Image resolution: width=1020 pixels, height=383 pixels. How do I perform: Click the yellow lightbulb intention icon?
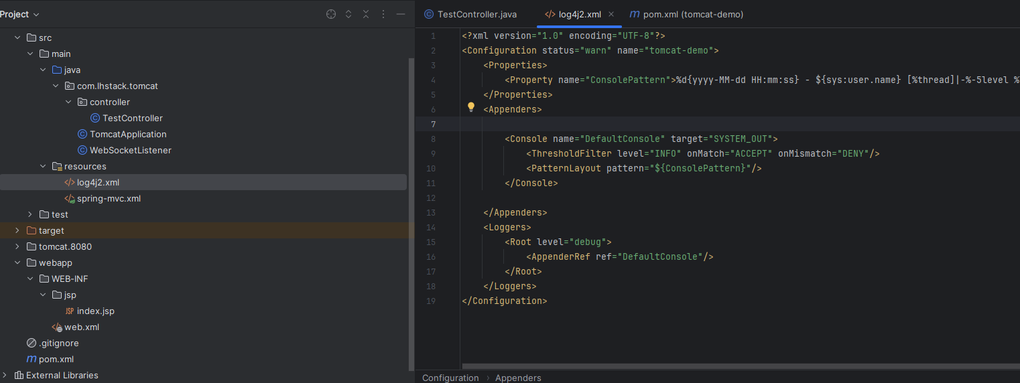coord(470,107)
